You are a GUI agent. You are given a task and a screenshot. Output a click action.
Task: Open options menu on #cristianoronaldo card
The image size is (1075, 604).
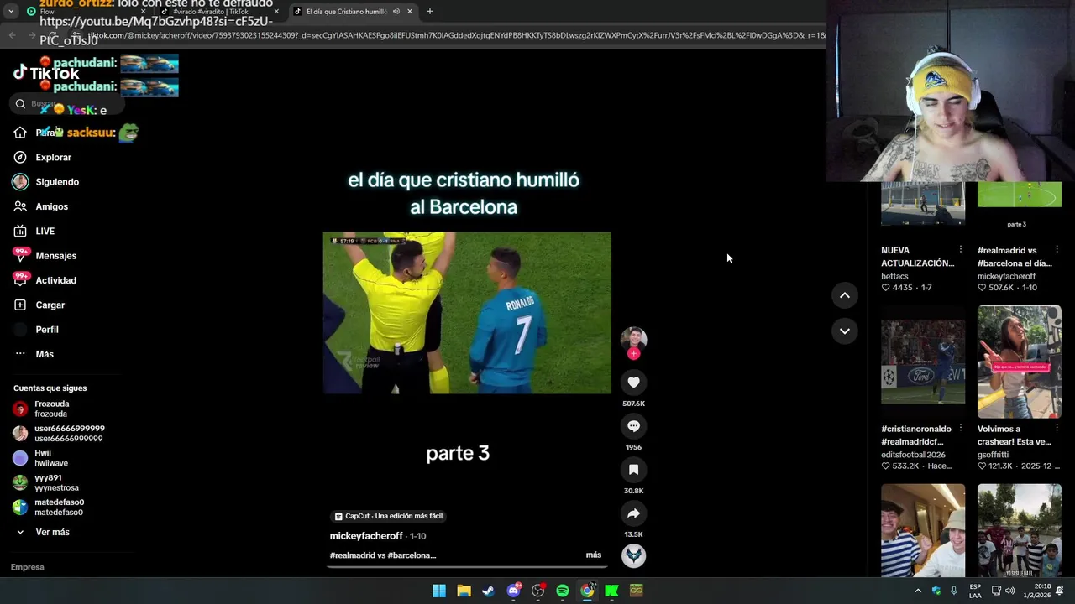961,429
